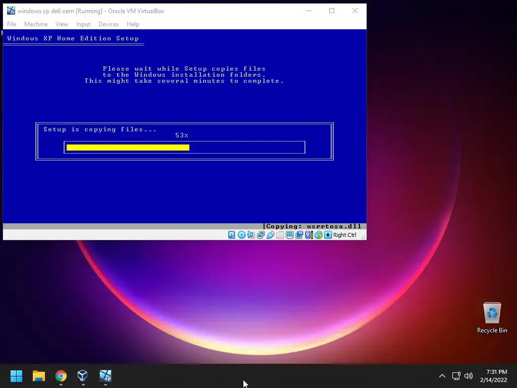Click the VirtualBox window title icon

click(11, 11)
